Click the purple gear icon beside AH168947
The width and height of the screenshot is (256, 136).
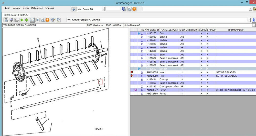click(136, 90)
